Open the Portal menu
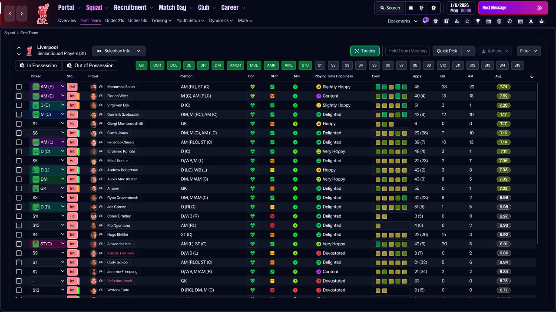The image size is (556, 312). (x=69, y=8)
